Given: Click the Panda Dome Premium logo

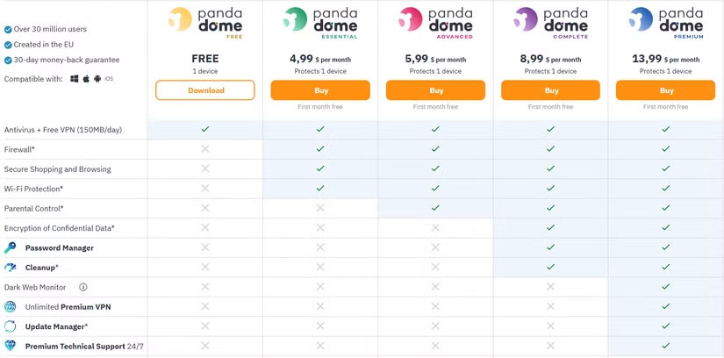Looking at the screenshot, I should (666, 21).
